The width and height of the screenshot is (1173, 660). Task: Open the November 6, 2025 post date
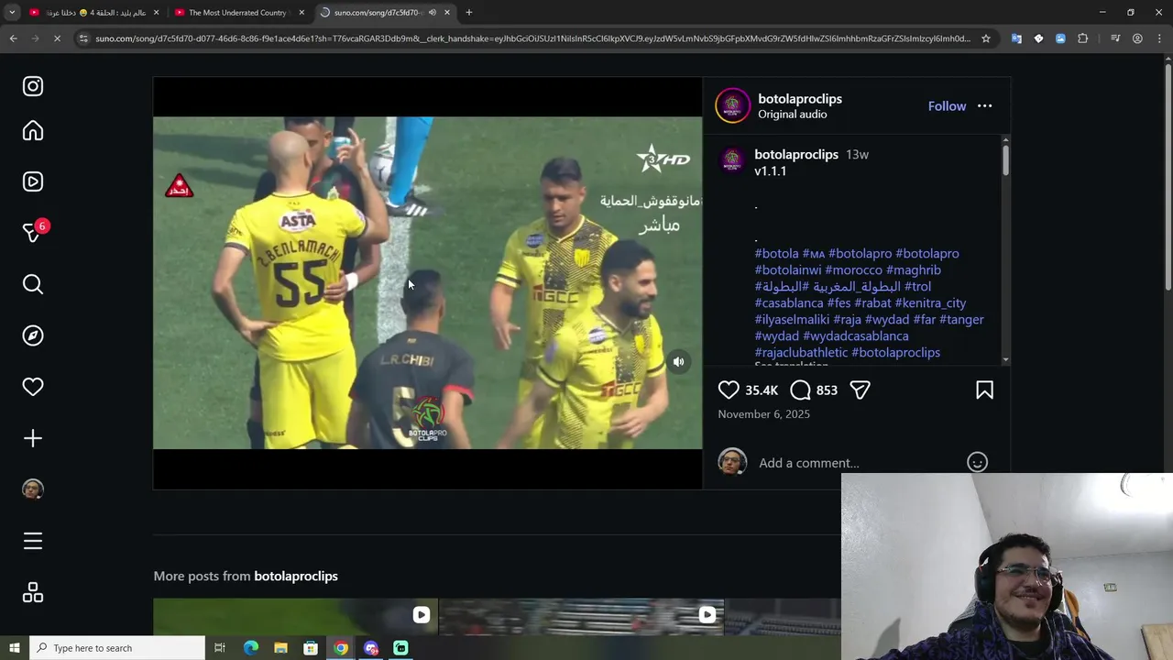pyautogui.click(x=763, y=414)
